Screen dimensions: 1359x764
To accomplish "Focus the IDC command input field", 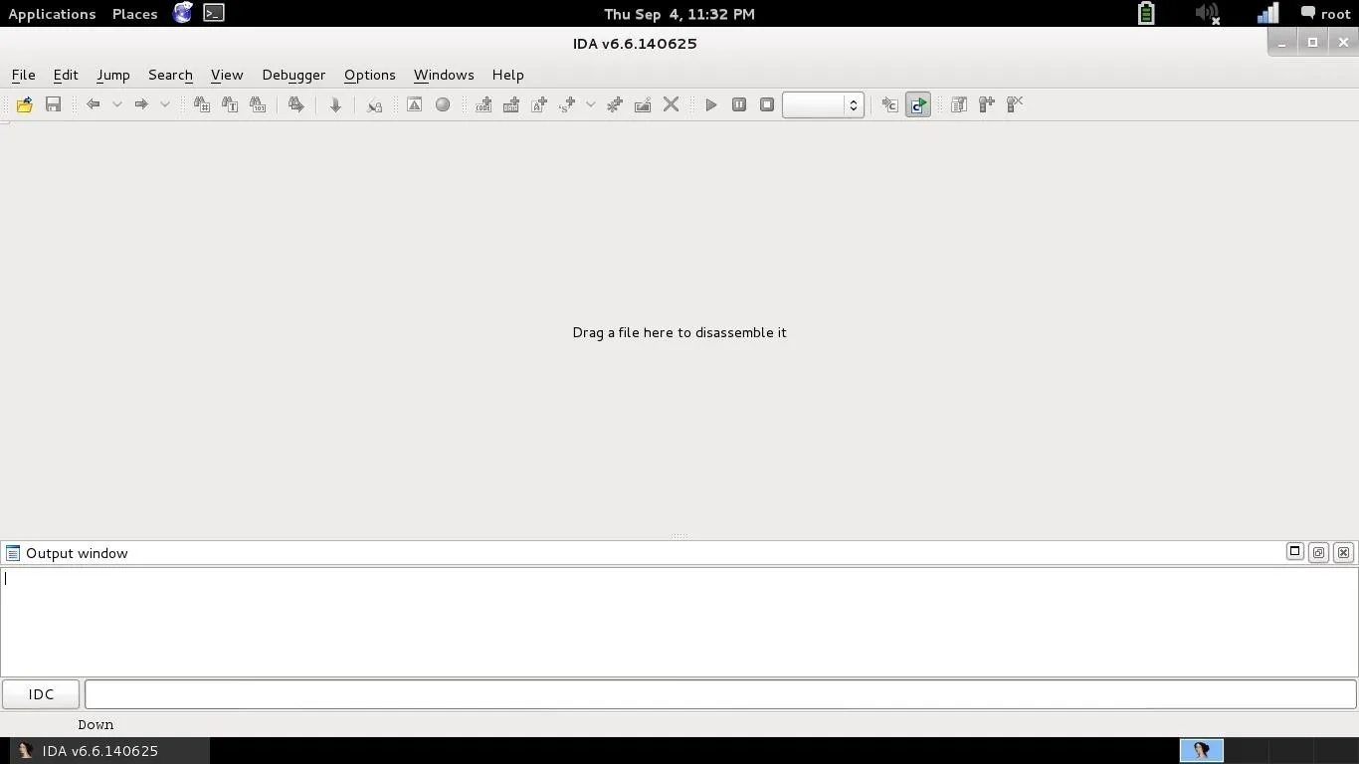I will pos(720,694).
